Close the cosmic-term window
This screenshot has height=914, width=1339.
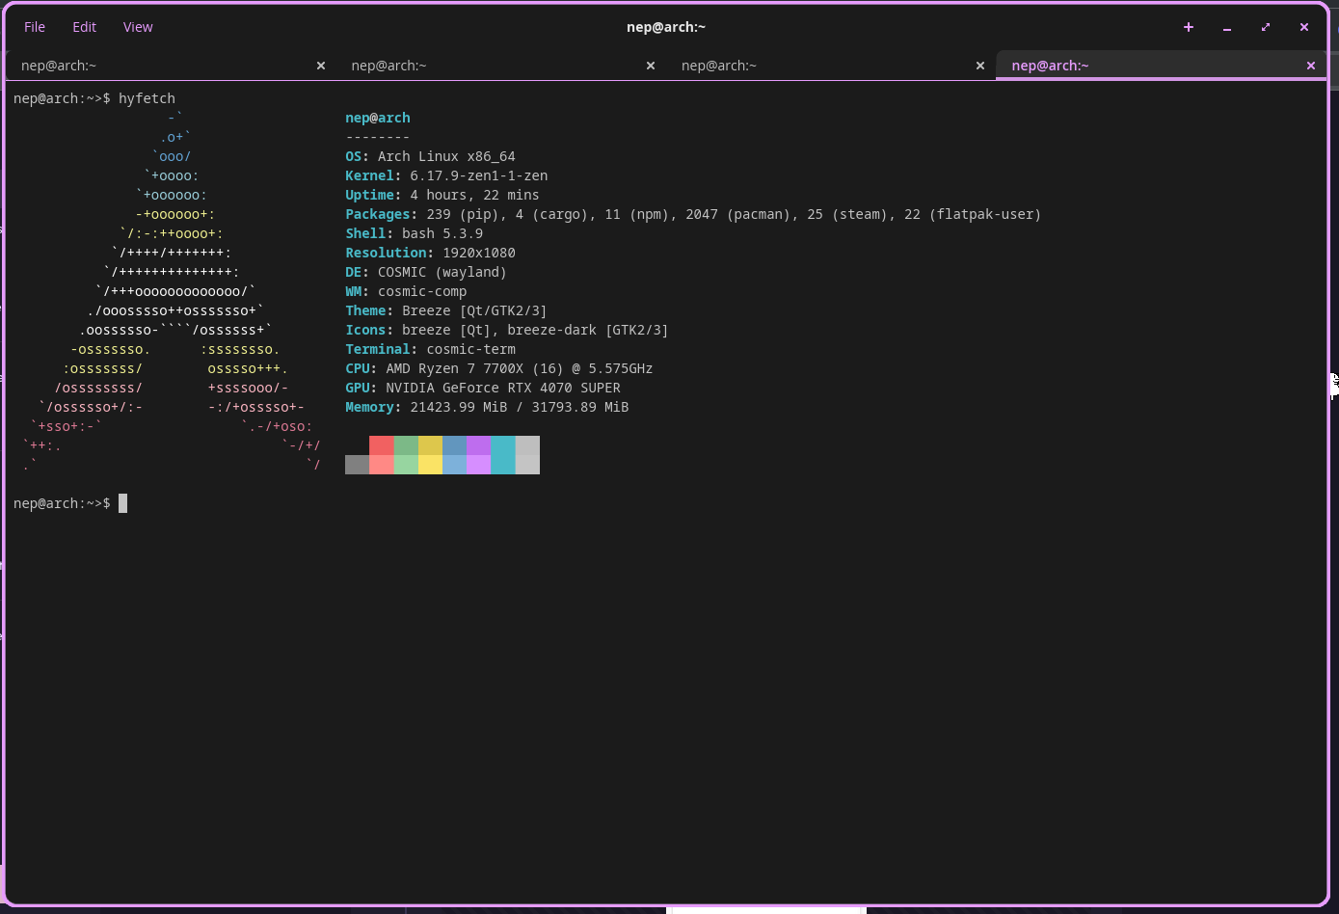1304,27
